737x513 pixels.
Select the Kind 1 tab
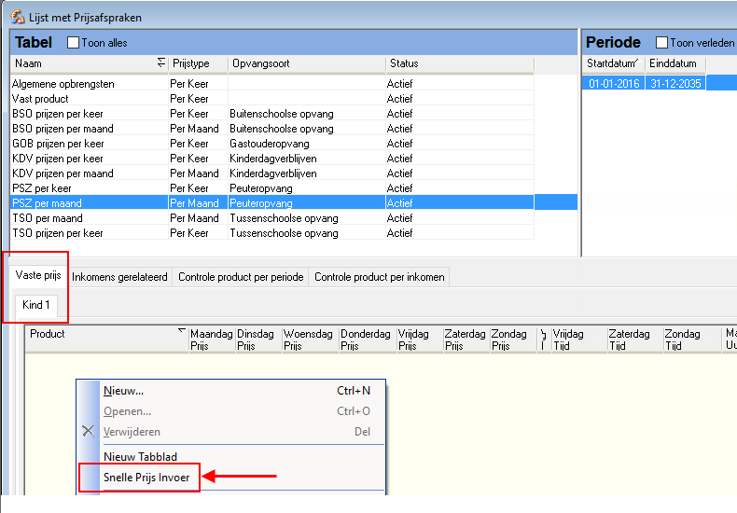[x=36, y=305]
